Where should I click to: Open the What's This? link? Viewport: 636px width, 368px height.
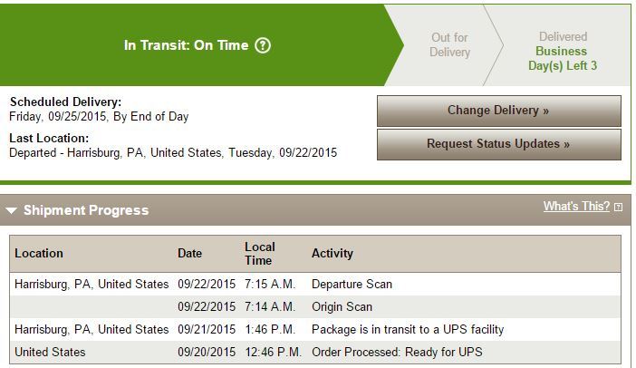click(x=576, y=207)
